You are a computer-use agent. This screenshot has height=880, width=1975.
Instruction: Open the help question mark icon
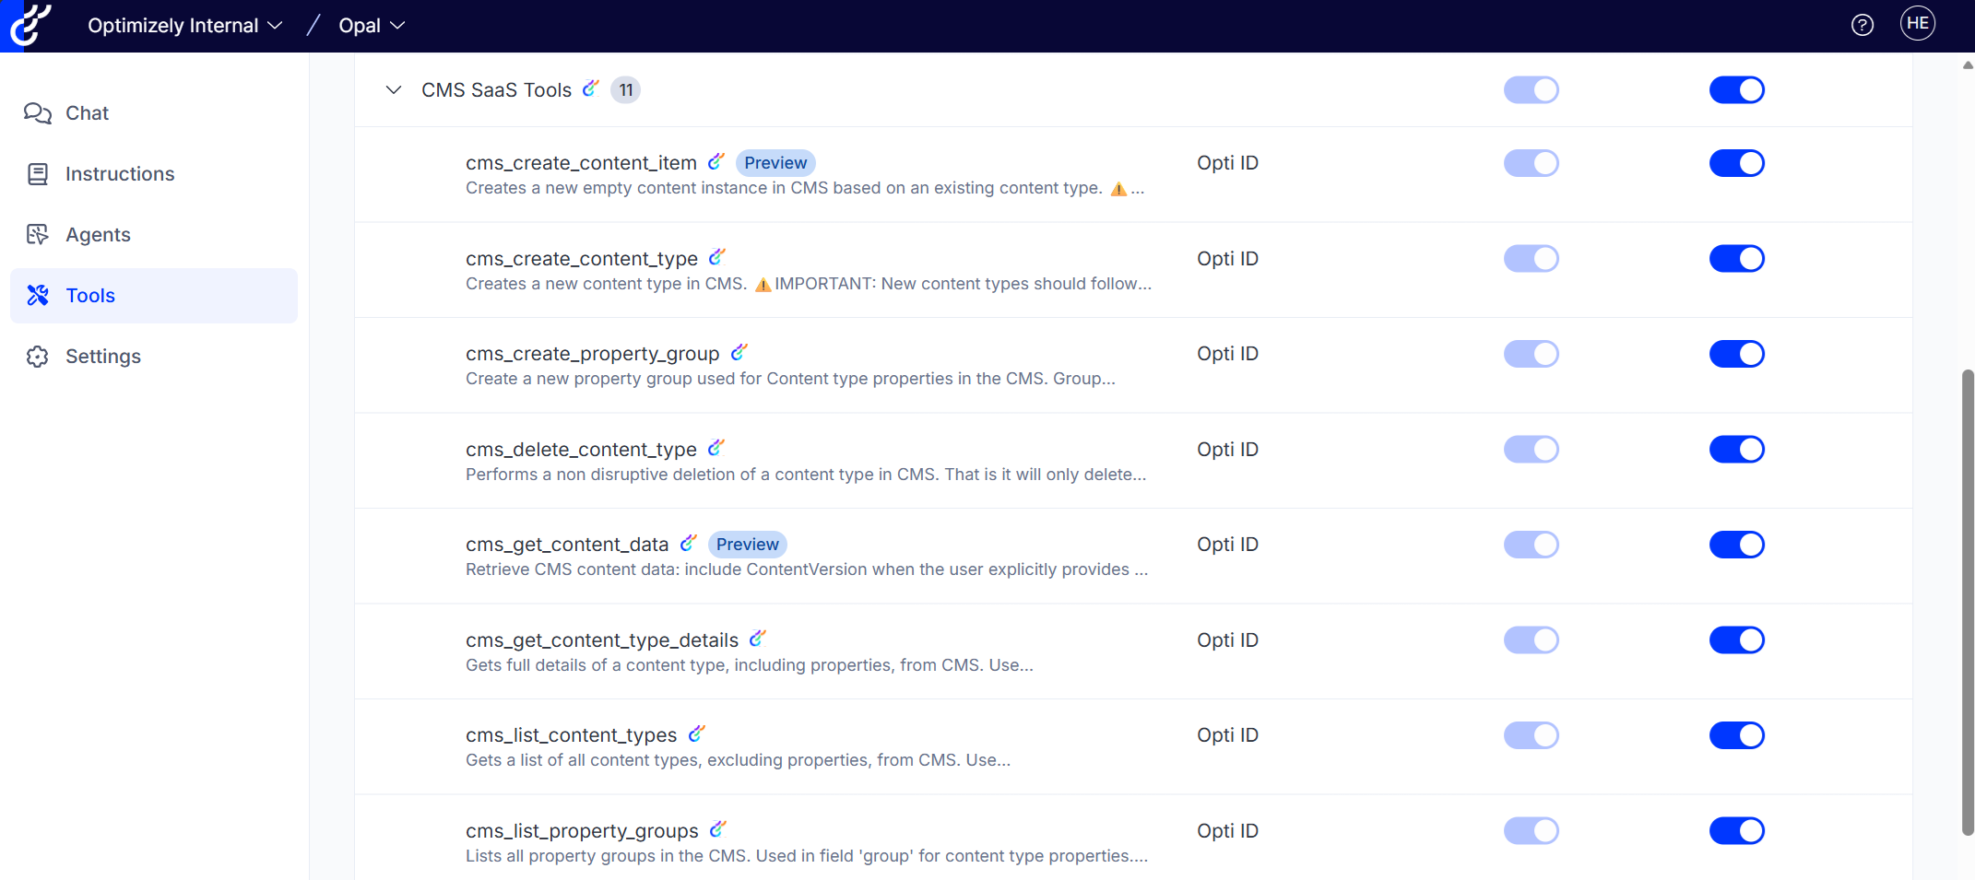click(1862, 25)
